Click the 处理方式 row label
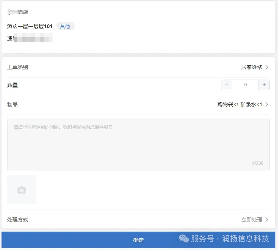 (18, 220)
